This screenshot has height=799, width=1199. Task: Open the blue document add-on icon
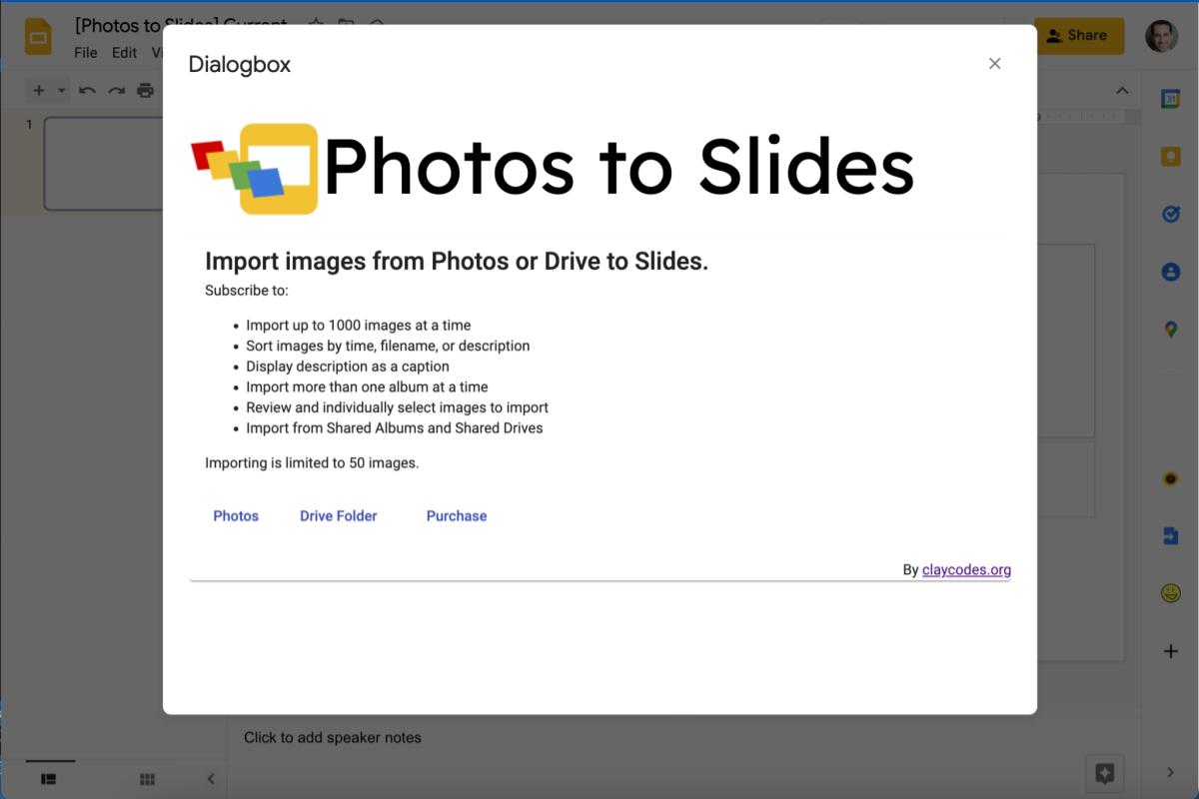click(x=1170, y=536)
